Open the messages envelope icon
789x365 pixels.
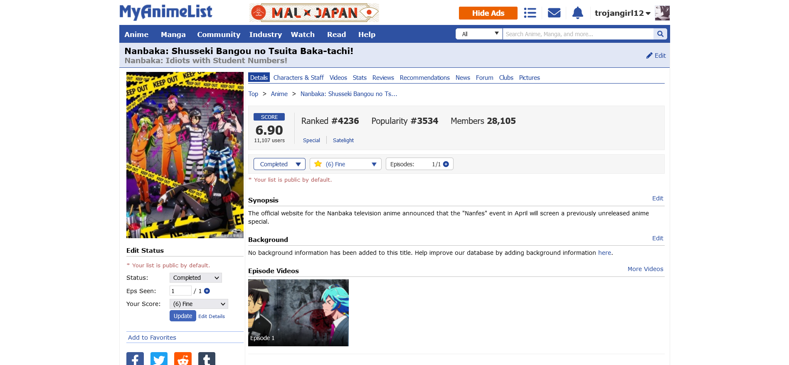(554, 13)
